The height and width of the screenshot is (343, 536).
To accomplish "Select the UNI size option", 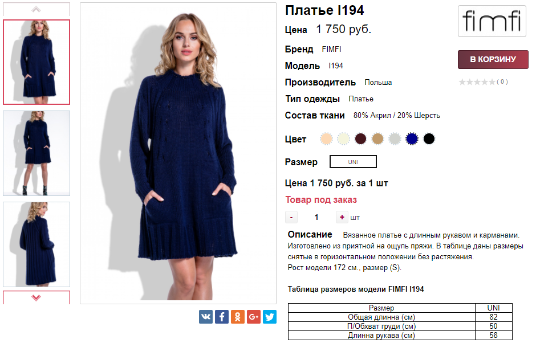I will pos(353,162).
